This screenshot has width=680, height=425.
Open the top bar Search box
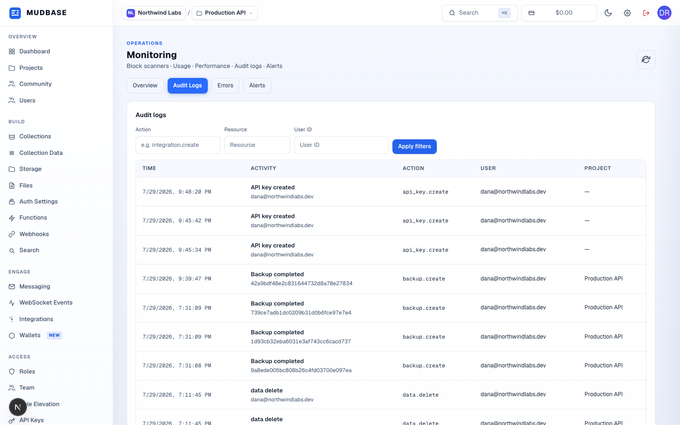pyautogui.click(x=480, y=13)
